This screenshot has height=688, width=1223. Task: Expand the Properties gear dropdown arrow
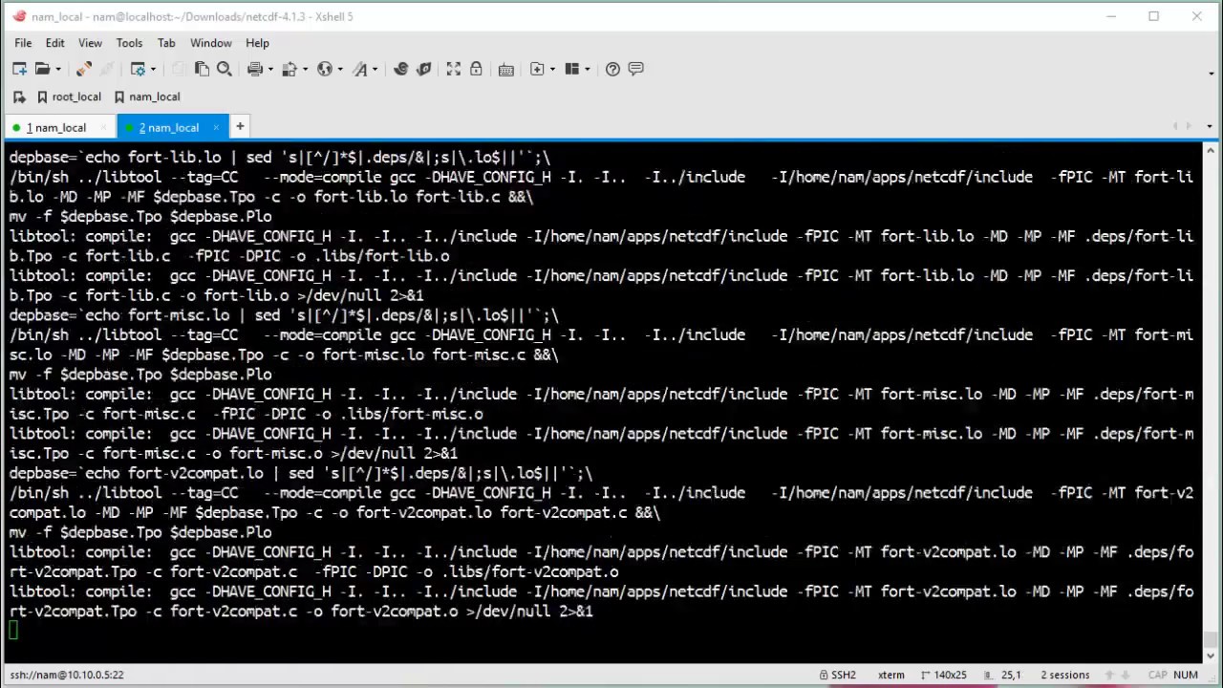pos(153,69)
